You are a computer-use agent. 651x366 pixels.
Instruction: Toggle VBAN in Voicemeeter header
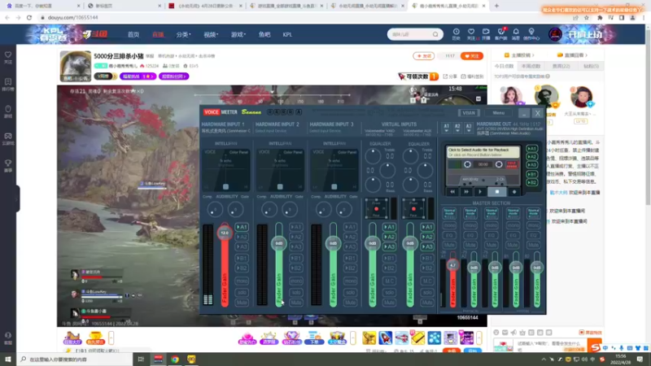(469, 113)
